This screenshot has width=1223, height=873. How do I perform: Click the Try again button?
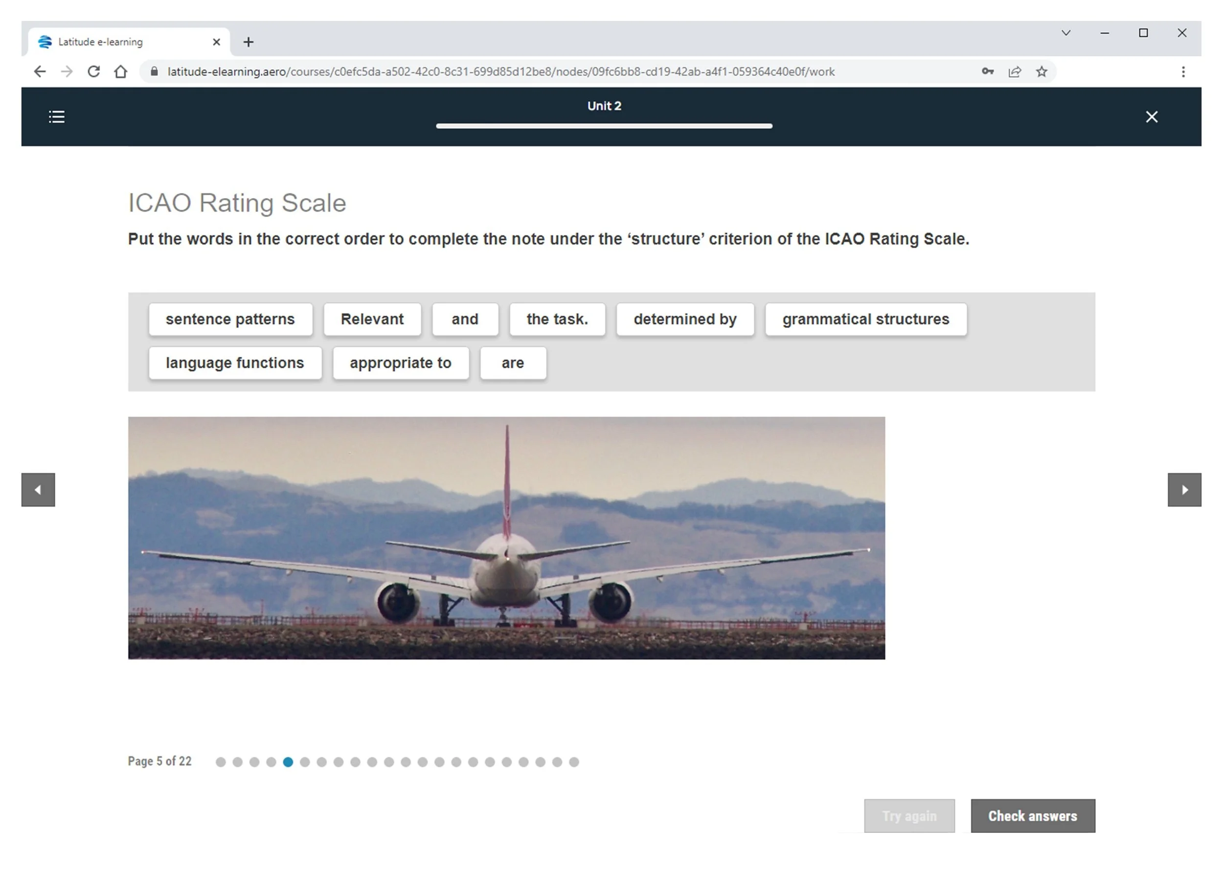point(909,815)
